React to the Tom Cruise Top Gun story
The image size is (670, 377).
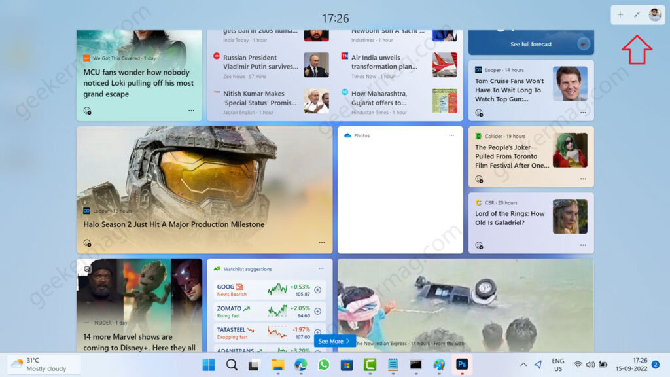(479, 113)
